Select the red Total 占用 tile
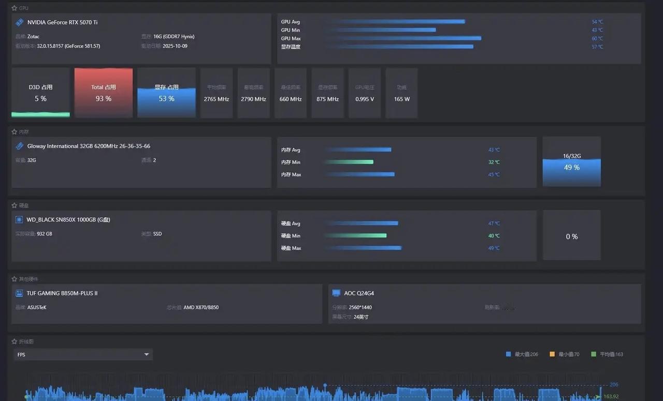The height and width of the screenshot is (401, 663). (104, 93)
